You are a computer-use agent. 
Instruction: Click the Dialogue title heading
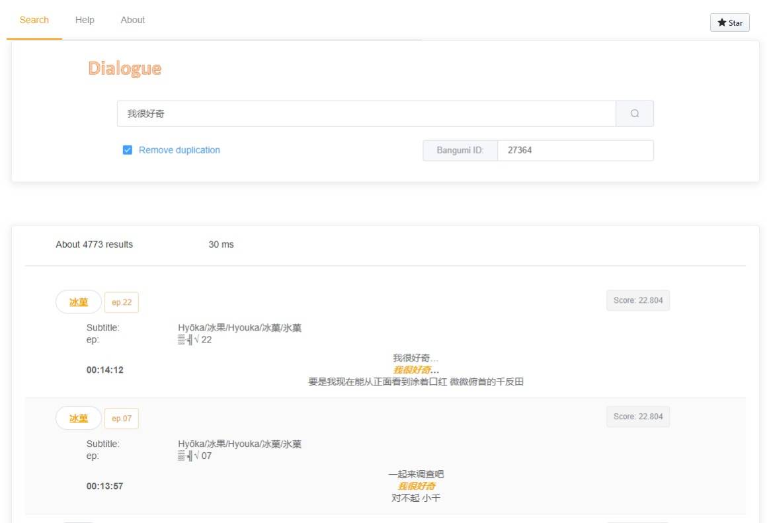[124, 69]
